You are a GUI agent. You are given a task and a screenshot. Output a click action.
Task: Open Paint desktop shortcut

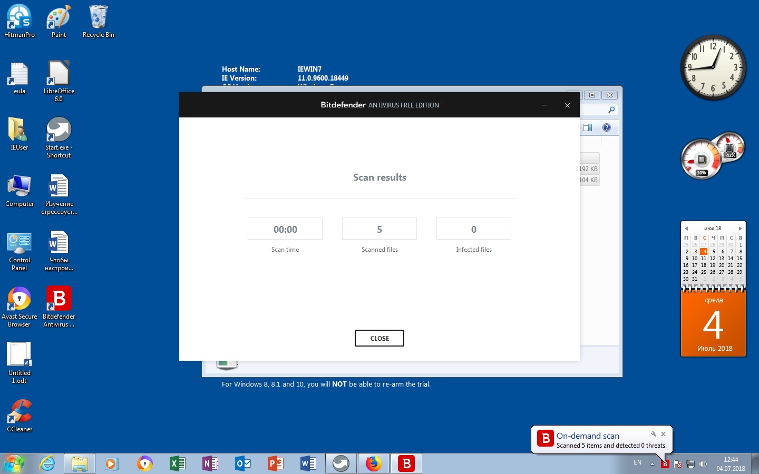[59, 22]
